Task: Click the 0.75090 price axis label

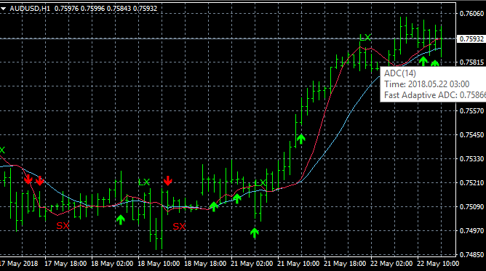Action: [x=471, y=206]
